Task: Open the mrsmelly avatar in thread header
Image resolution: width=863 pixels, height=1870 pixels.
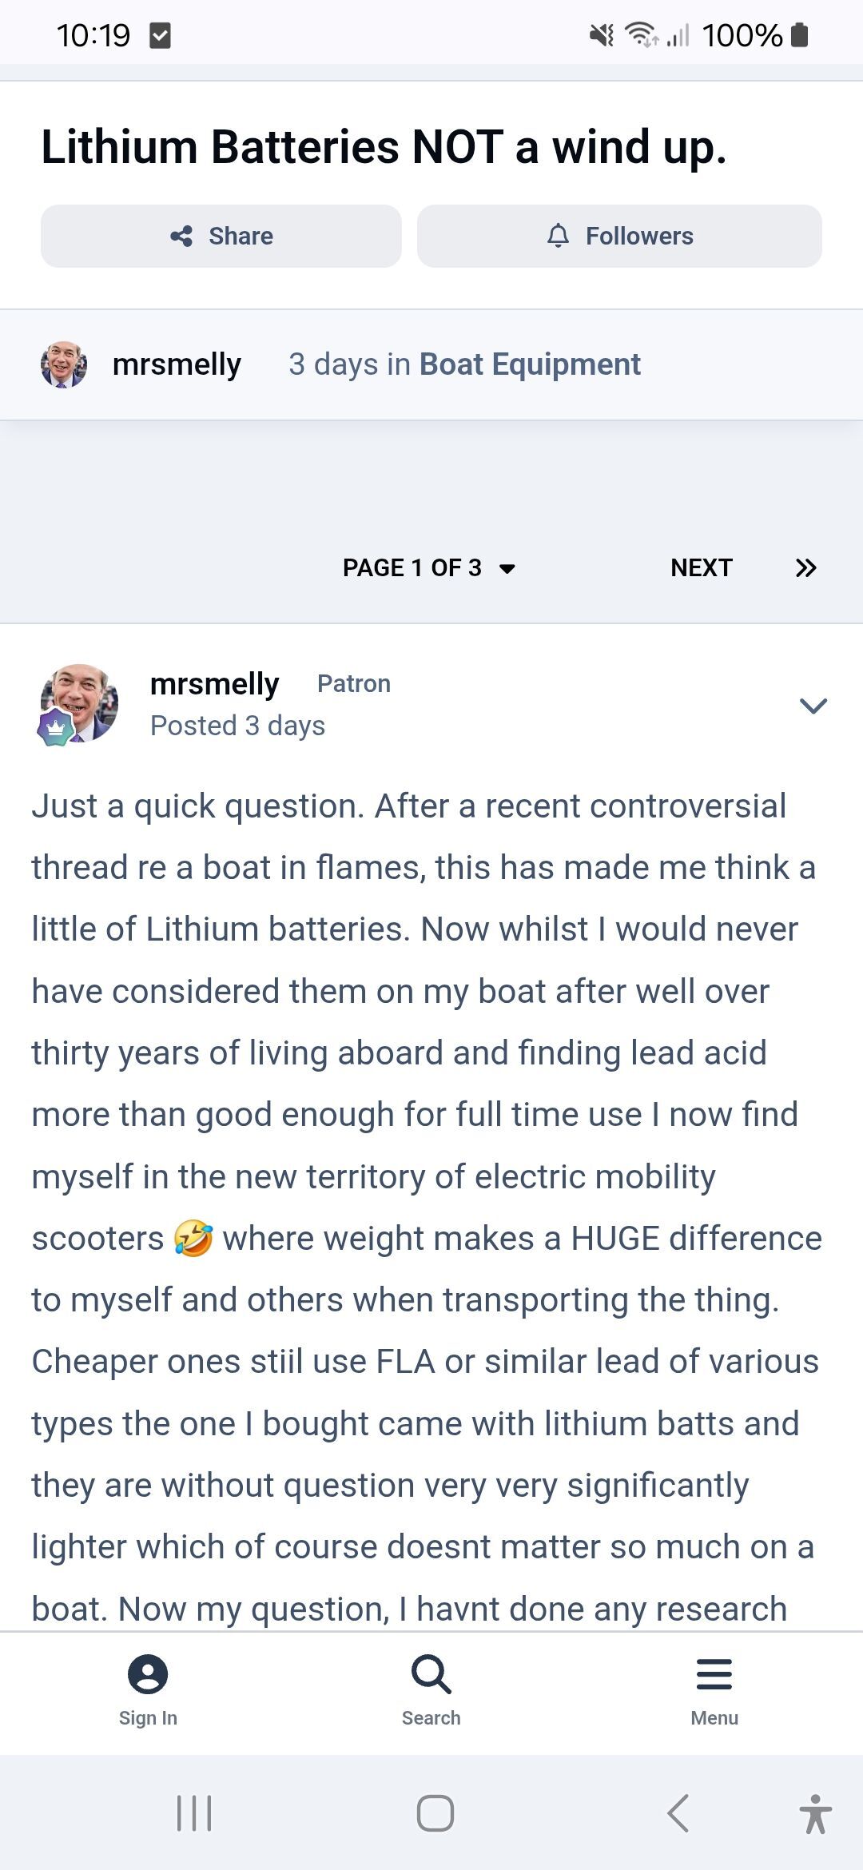Action: pyautogui.click(x=64, y=364)
